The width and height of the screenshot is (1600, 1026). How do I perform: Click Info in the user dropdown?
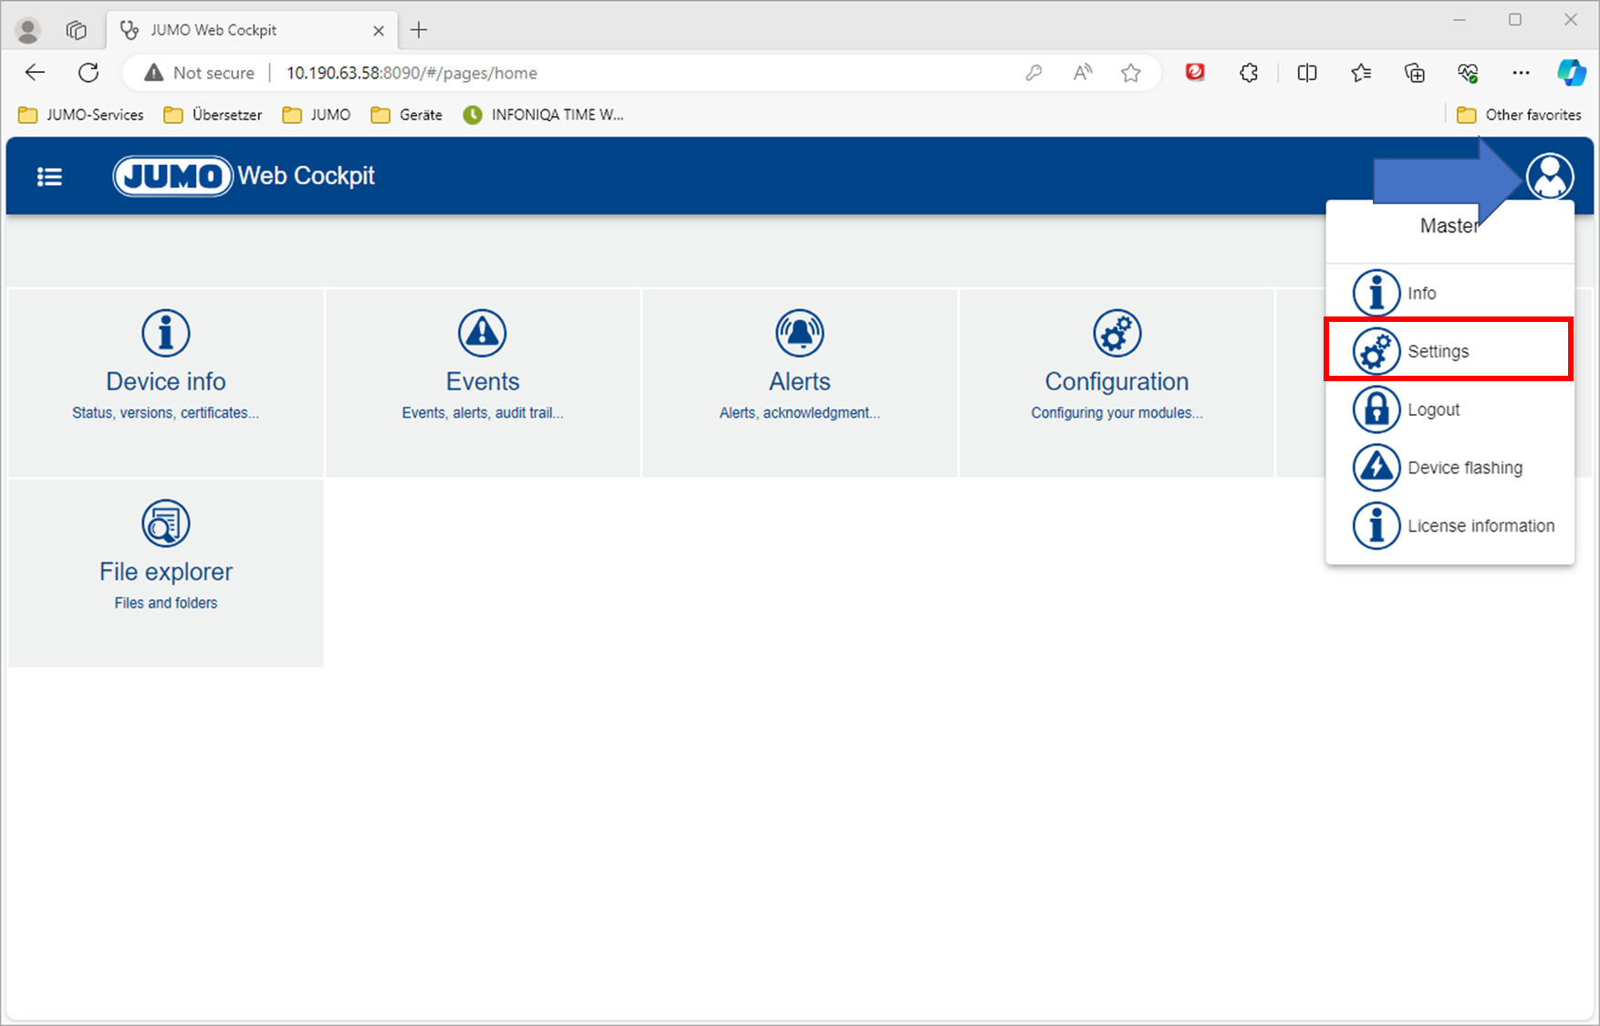1421,294
